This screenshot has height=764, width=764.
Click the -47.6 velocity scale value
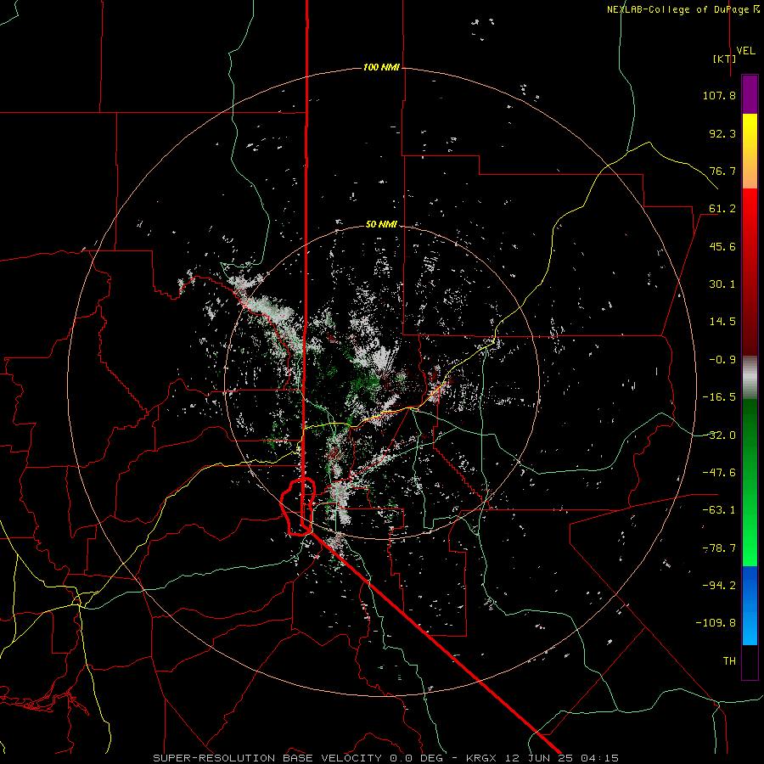(719, 473)
